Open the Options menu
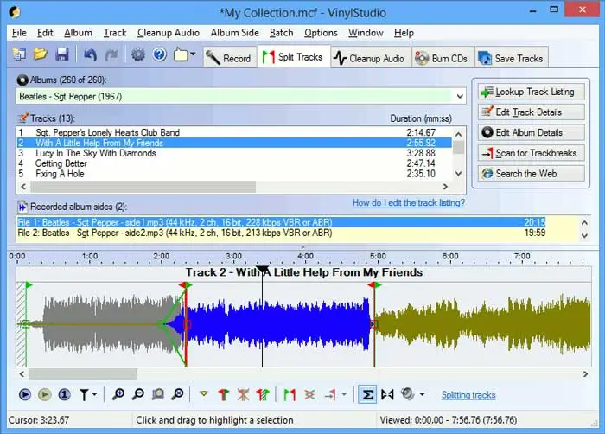The image size is (605, 434). click(x=321, y=33)
